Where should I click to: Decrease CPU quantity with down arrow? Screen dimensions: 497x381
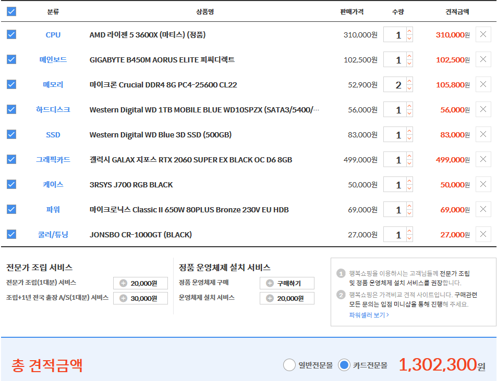click(409, 39)
